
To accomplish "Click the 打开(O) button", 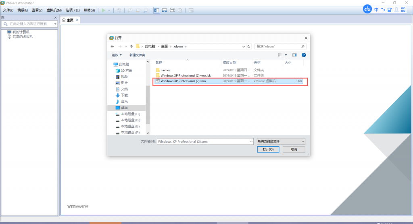I will coord(268,149).
